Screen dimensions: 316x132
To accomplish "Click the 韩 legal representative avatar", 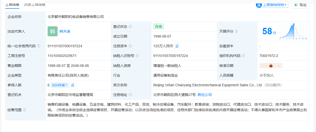I will 53,31.
